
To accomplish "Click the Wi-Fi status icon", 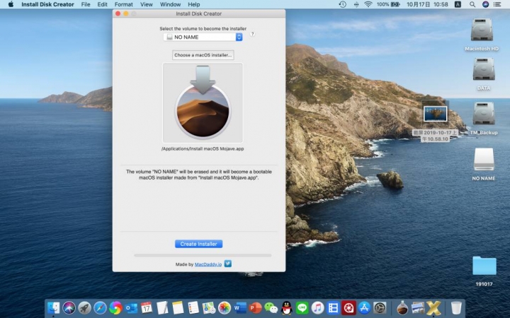I will click(x=368, y=4).
